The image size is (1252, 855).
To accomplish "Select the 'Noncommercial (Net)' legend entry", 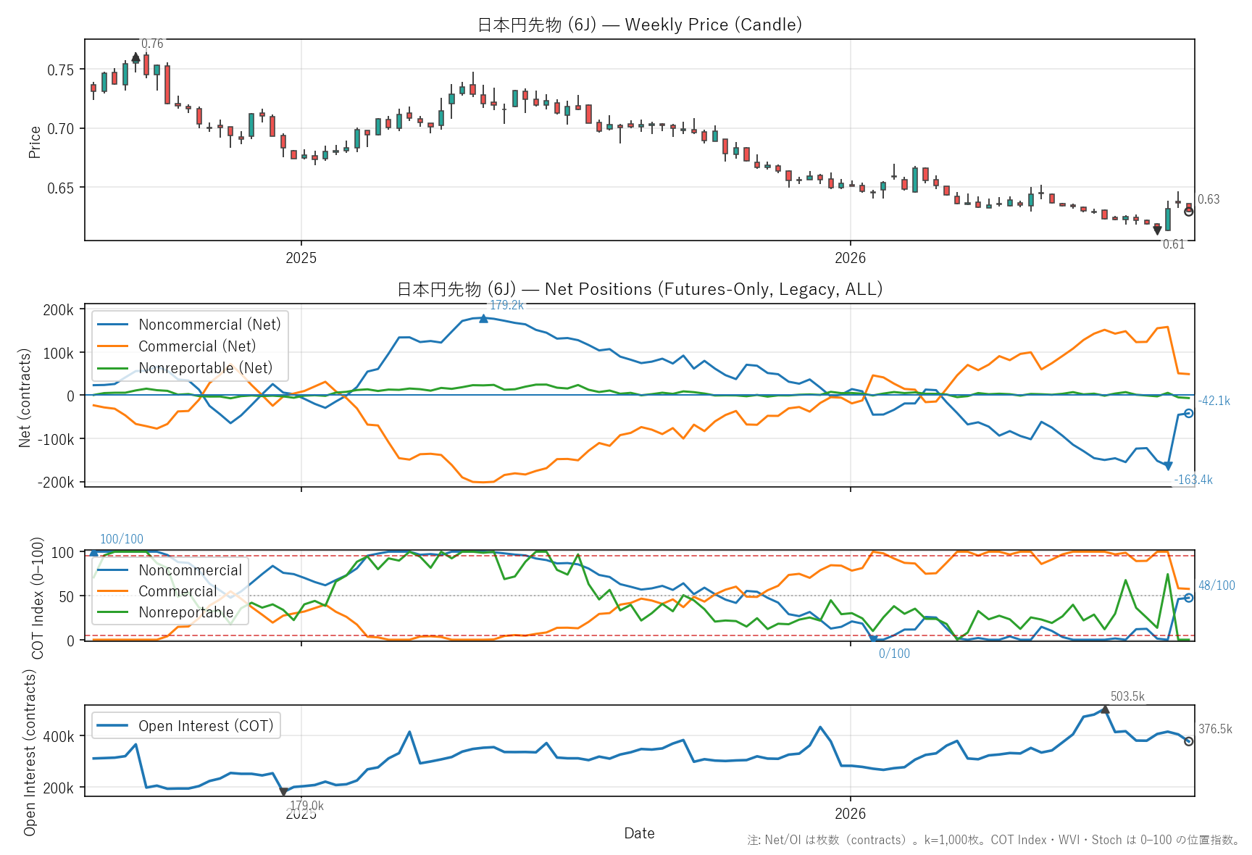I will coord(209,325).
